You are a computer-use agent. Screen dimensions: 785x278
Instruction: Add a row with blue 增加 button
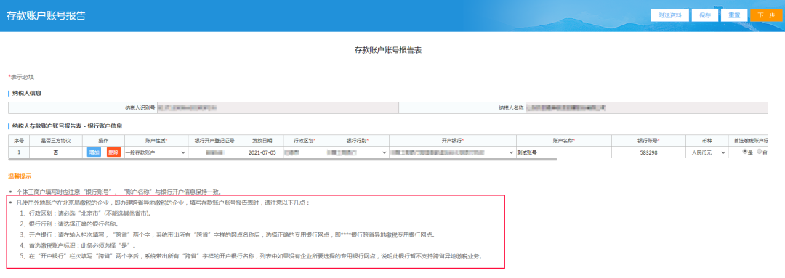[94, 152]
